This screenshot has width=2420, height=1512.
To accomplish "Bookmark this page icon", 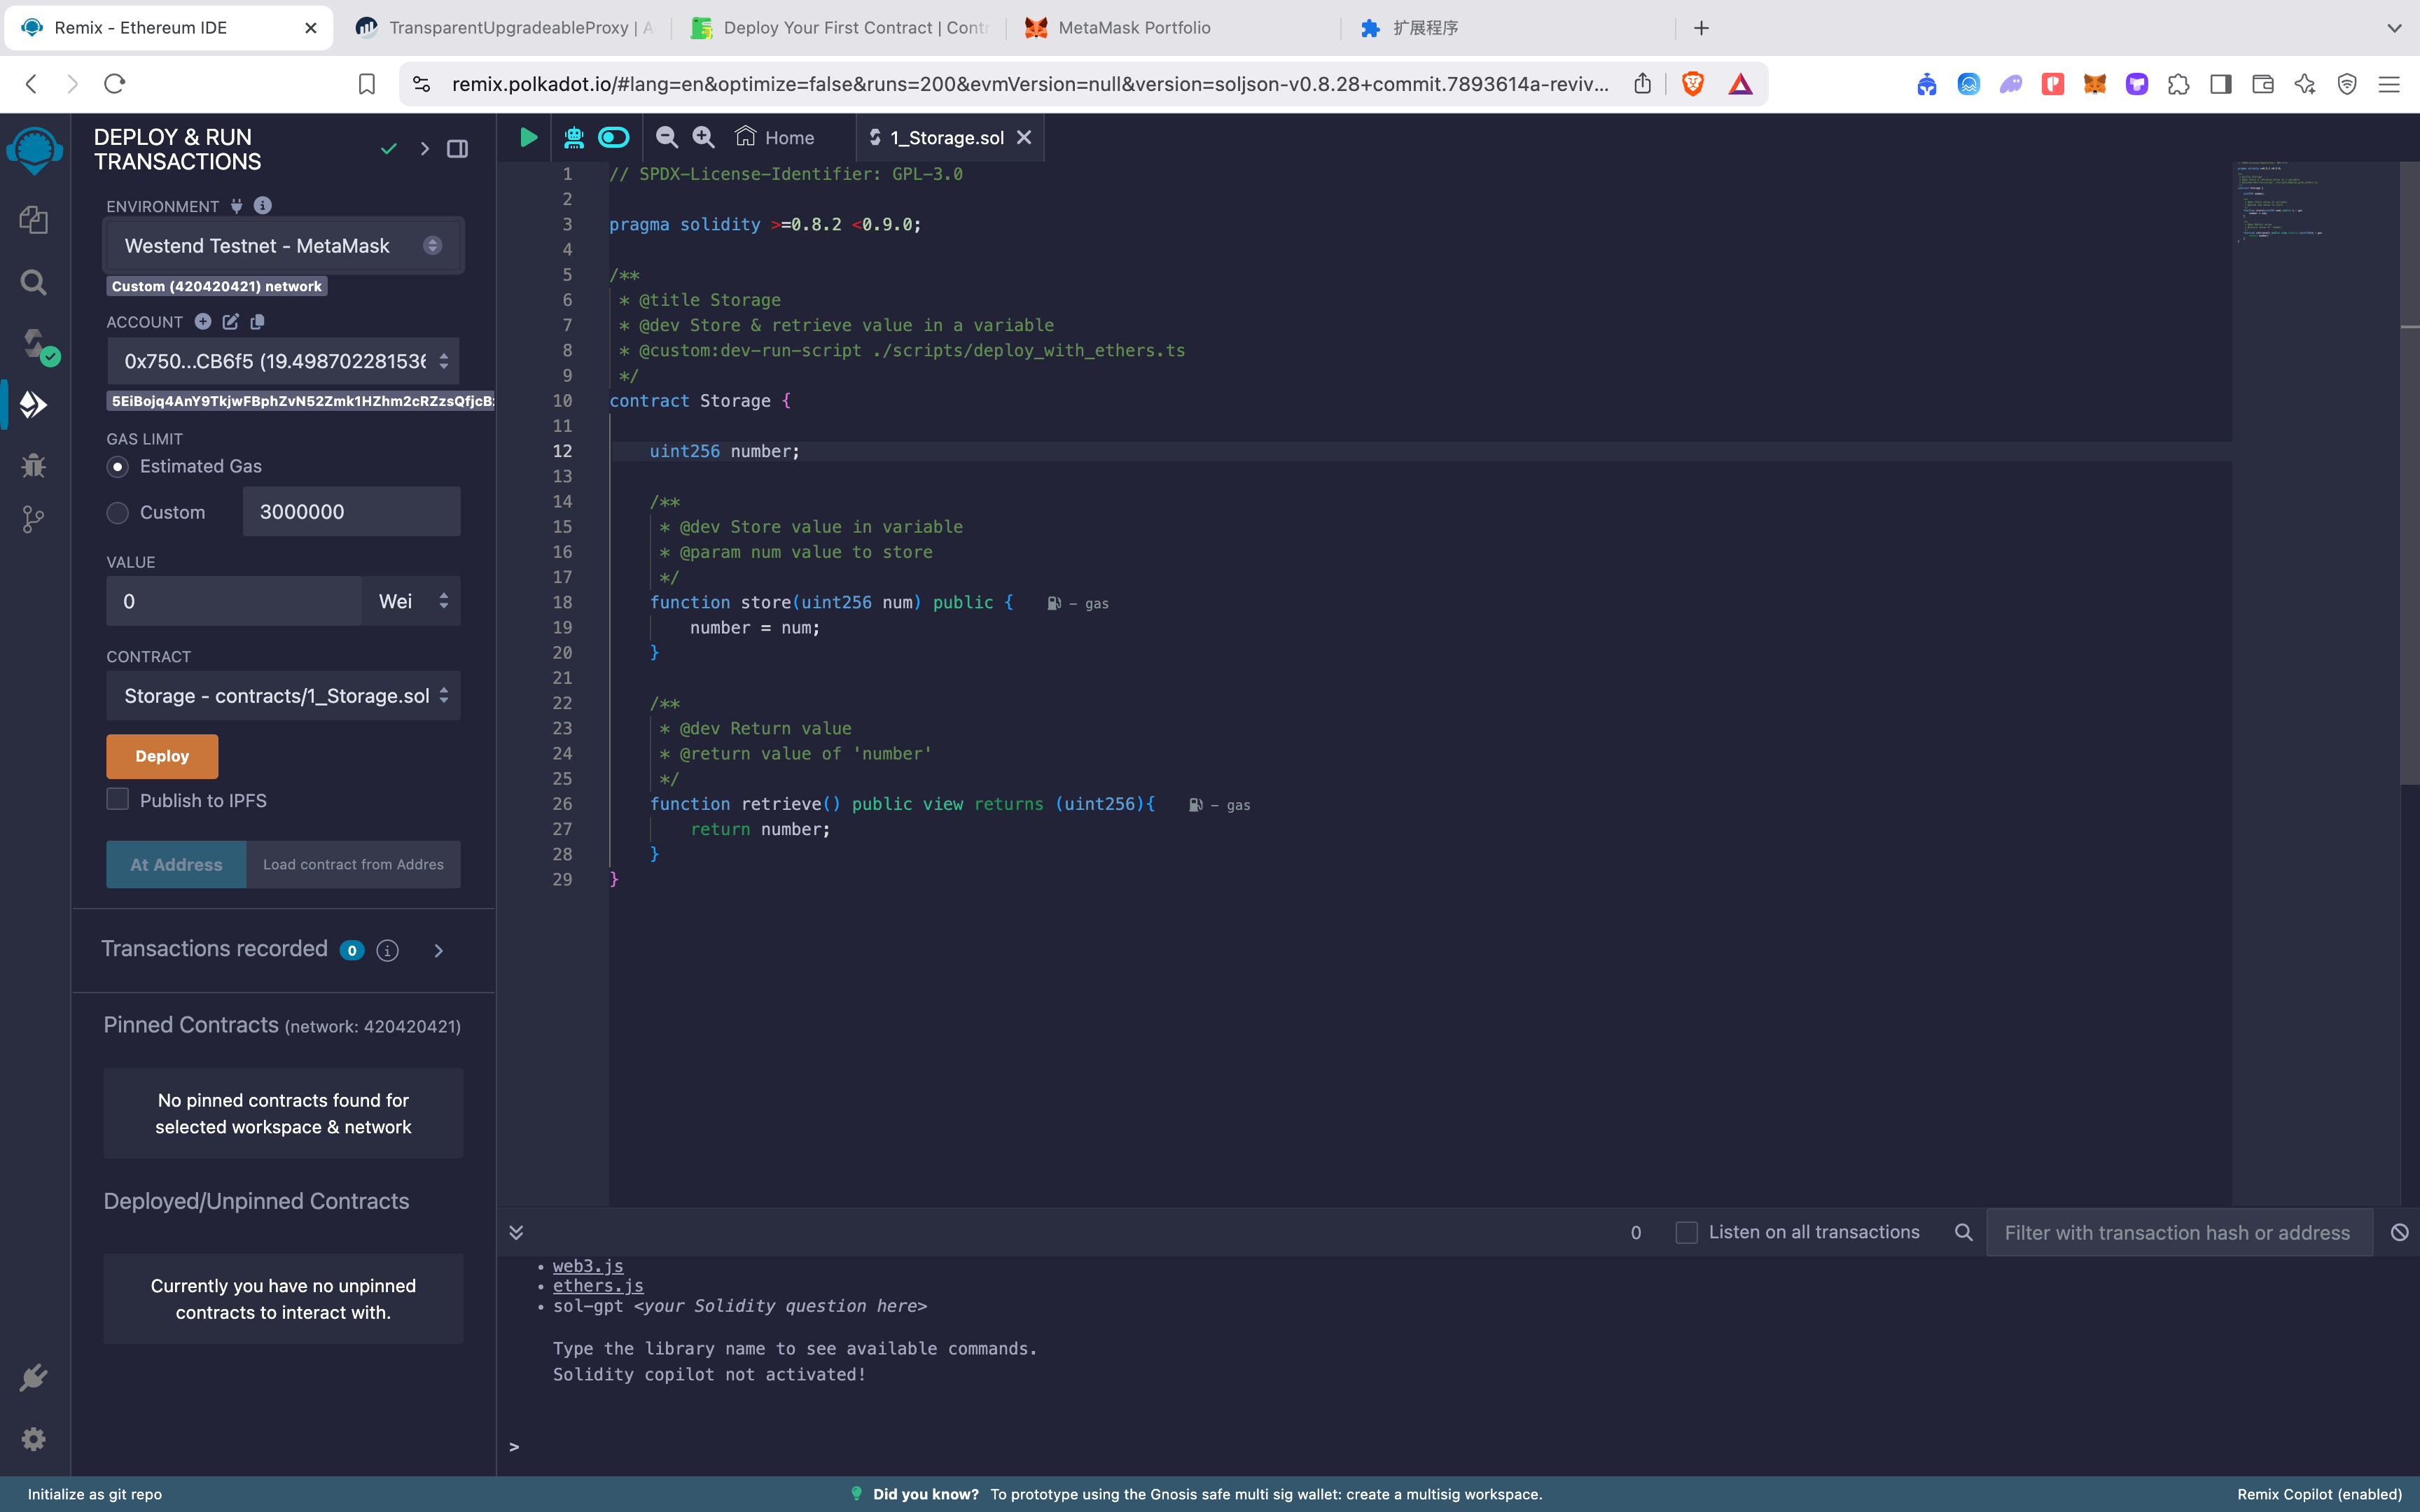I will 367,84.
